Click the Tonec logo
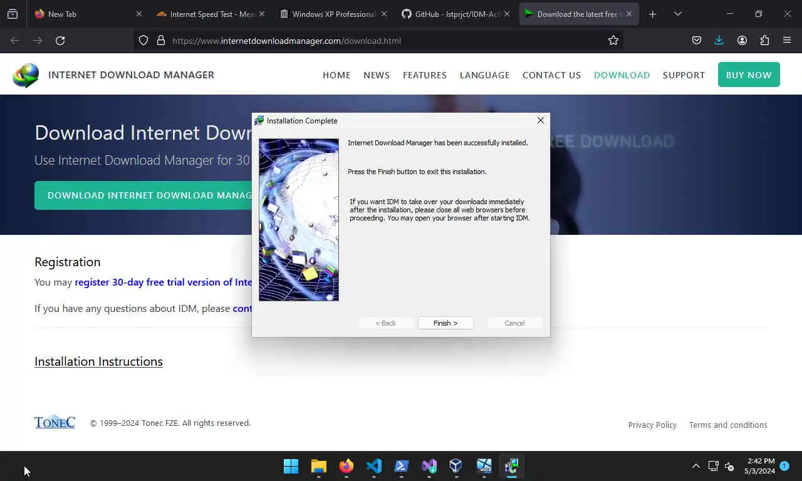This screenshot has width=802, height=481. (x=55, y=422)
